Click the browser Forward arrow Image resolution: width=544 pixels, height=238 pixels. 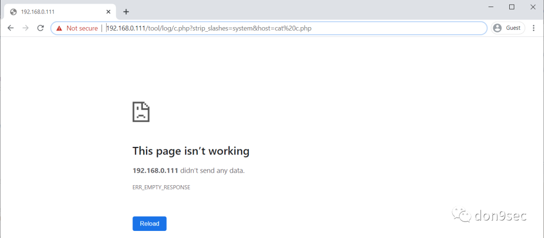point(26,28)
